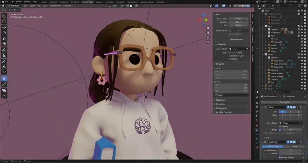Viewport: 308px width, 163px height.
Task: Select the Move tool in the left toolbar
Action: (4, 27)
